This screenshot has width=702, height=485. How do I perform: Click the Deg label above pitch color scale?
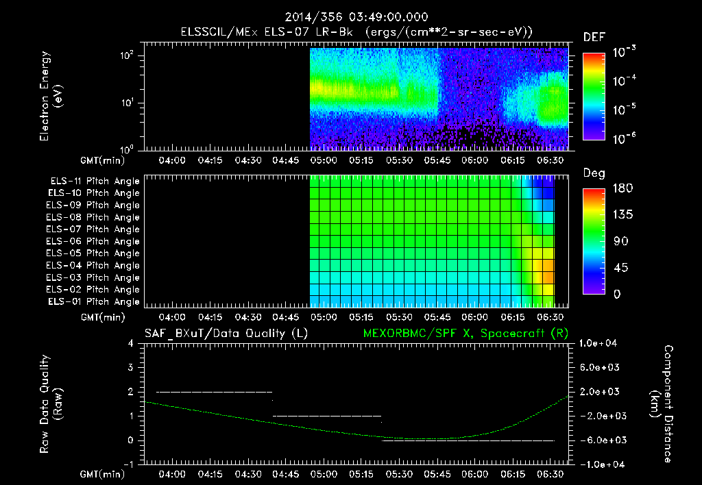[x=594, y=173]
